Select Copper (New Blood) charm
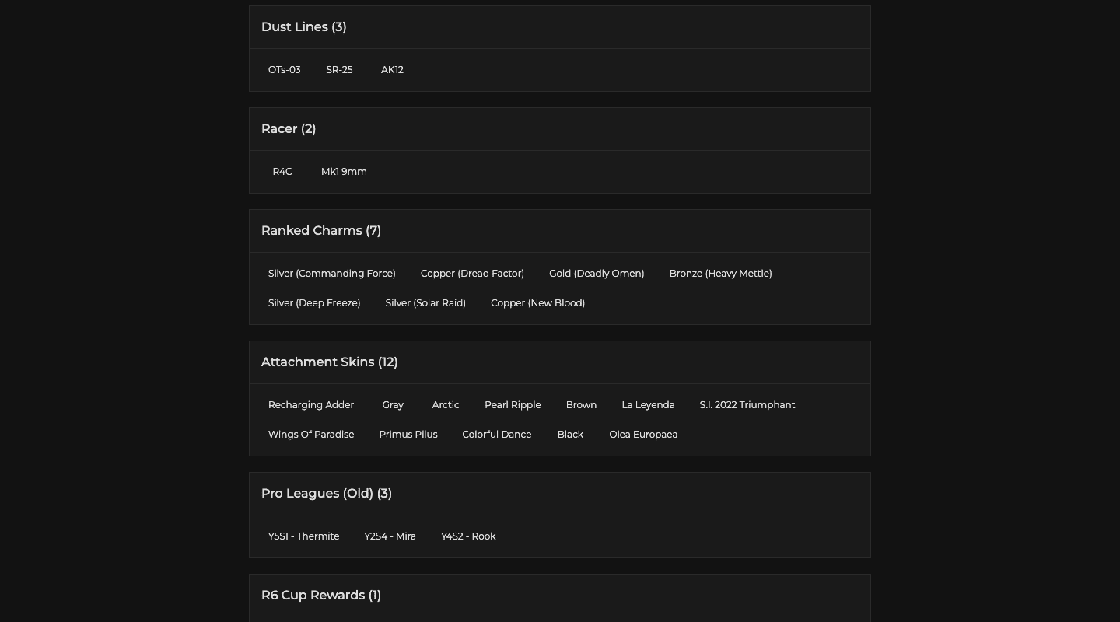 537,303
